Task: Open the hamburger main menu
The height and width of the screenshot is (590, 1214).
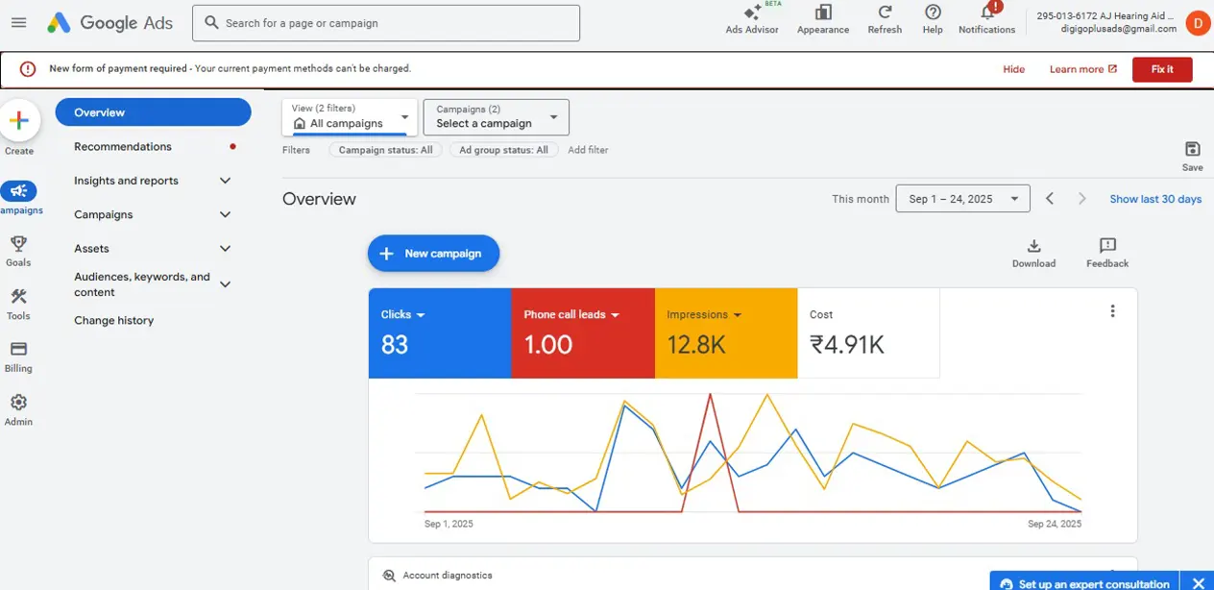Action: (x=18, y=23)
